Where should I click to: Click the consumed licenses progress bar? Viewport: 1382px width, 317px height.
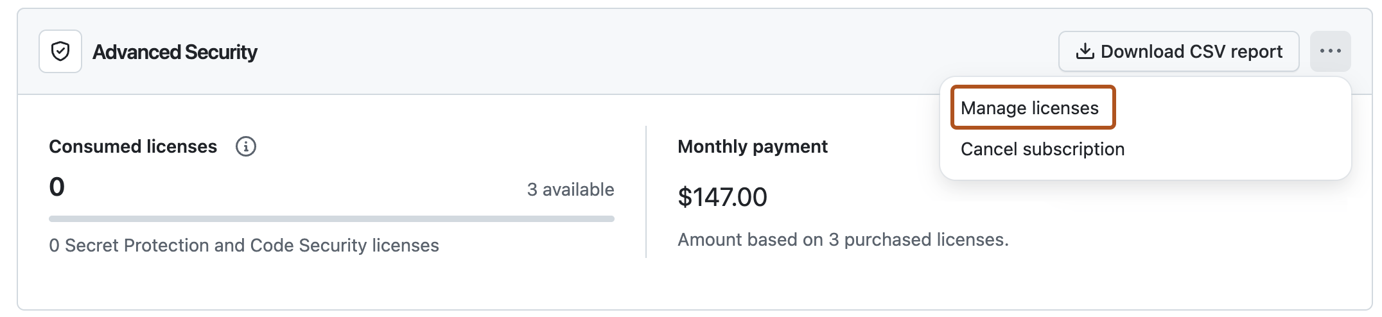pos(331,219)
